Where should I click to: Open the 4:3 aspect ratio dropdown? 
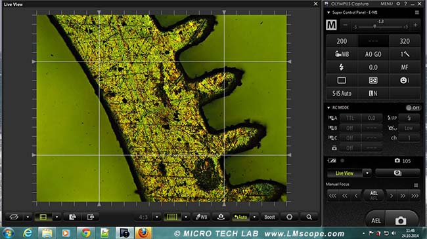[157, 217]
